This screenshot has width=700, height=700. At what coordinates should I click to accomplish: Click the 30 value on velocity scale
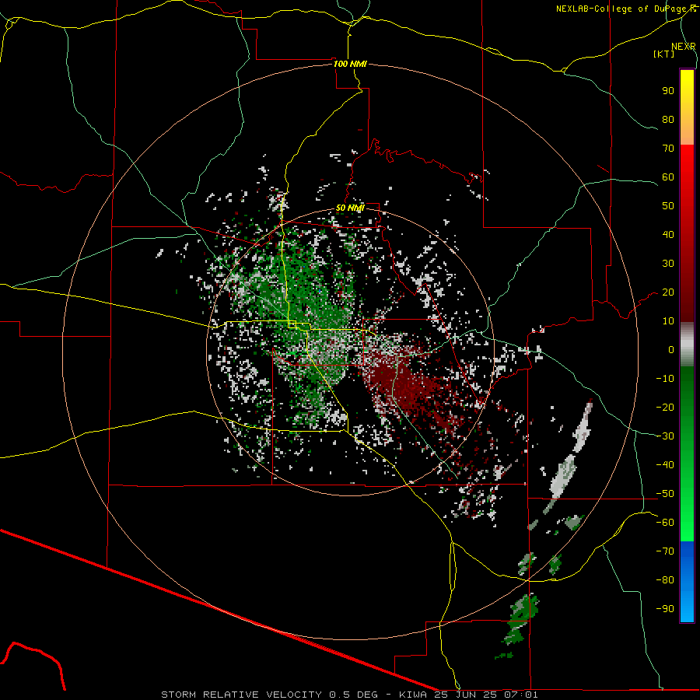pos(668,264)
